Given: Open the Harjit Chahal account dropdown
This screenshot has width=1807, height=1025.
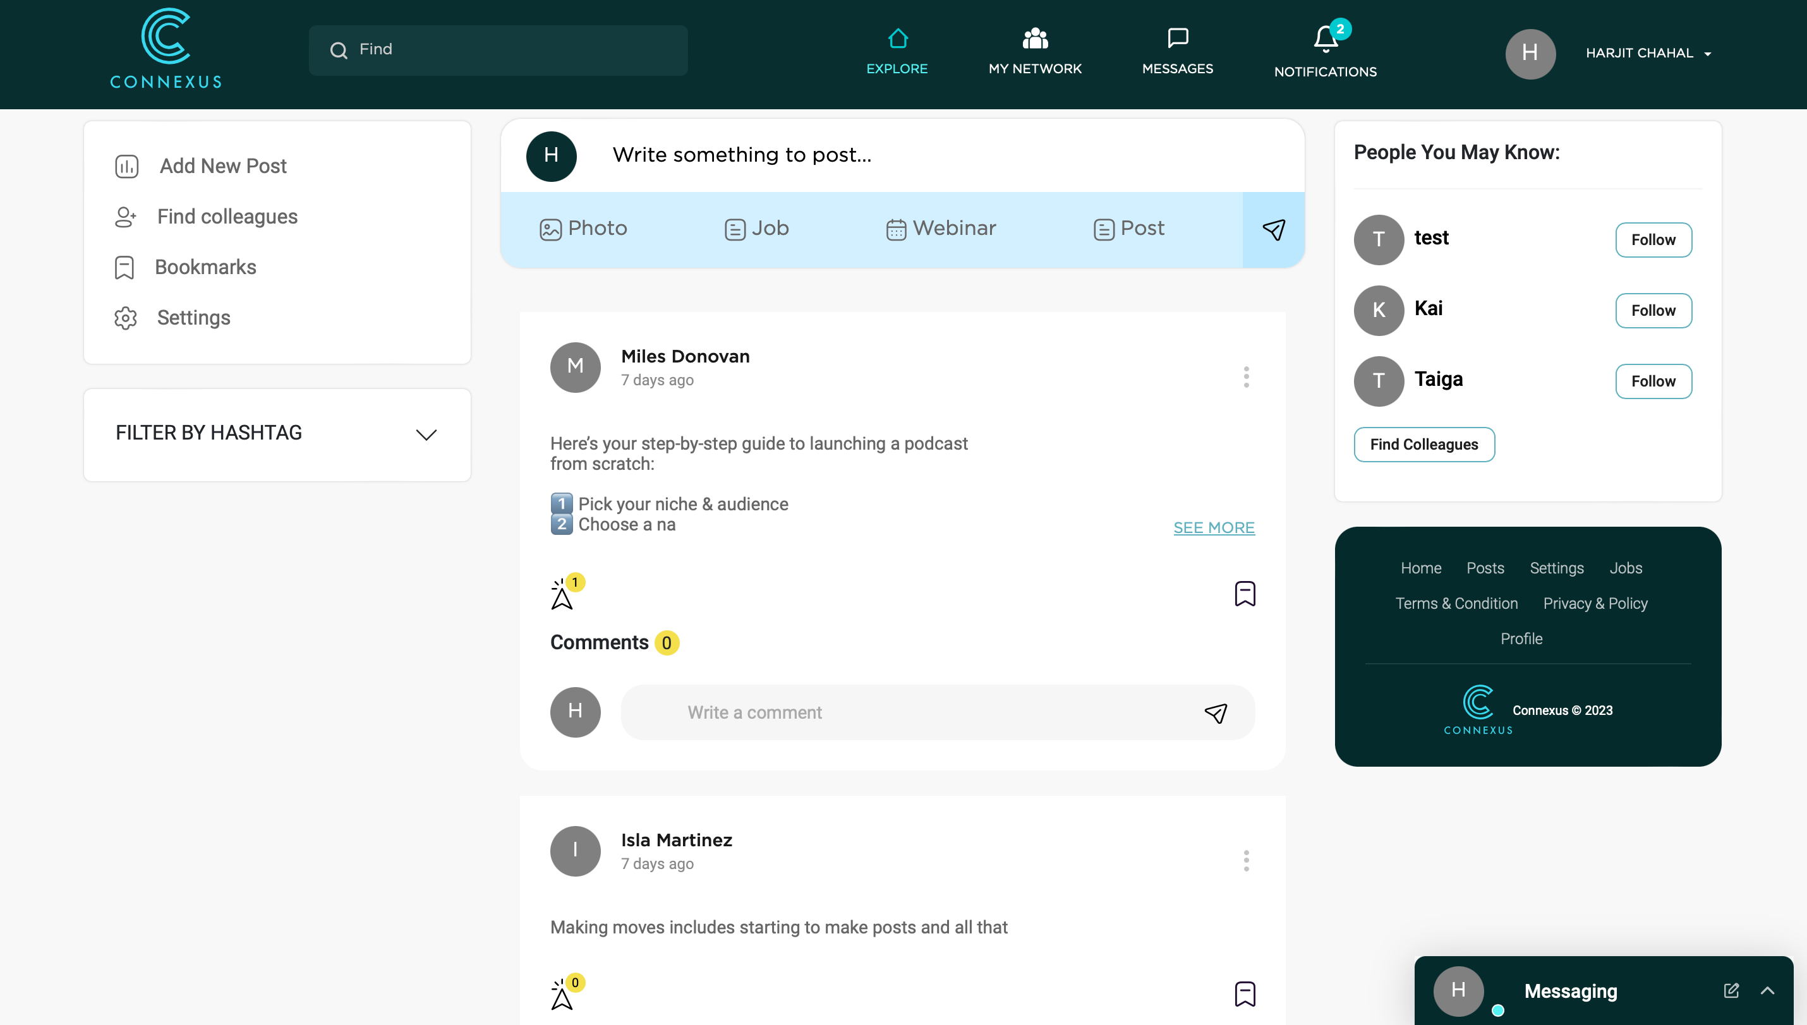Looking at the screenshot, I should [x=1648, y=54].
